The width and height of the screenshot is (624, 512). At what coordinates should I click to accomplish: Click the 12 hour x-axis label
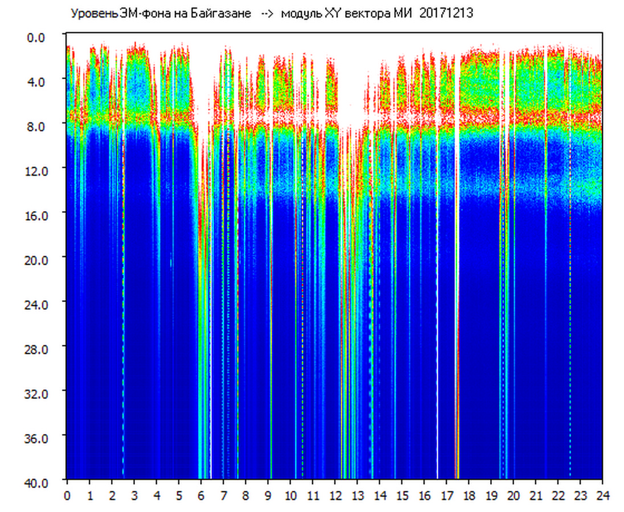(335, 495)
